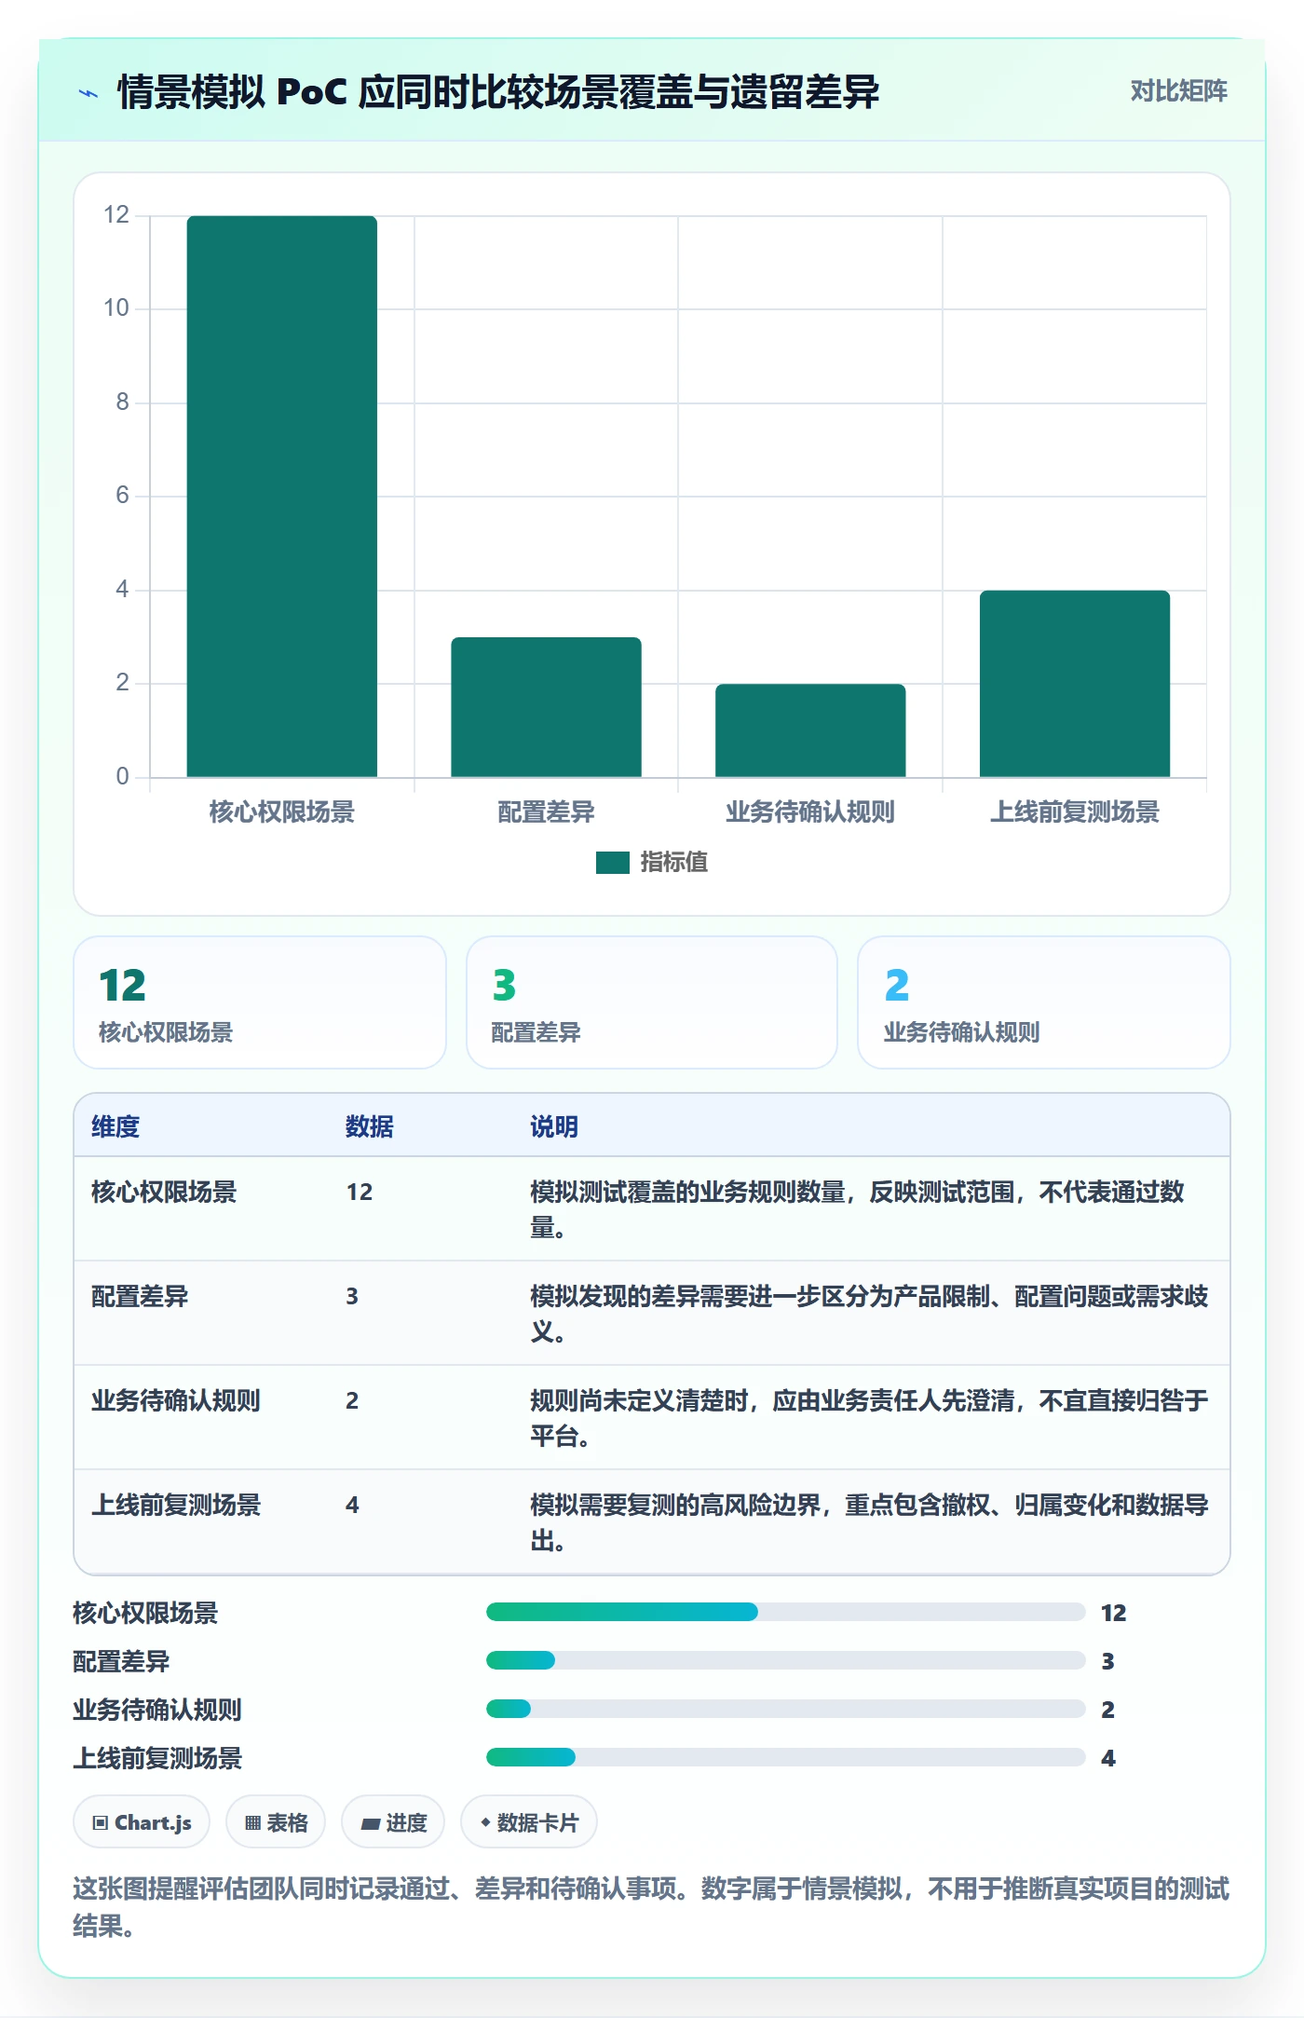Viewport: 1304px width, 2018px height.
Task: Click the 业务待确认规则 x-axis label
Action: pos(810,812)
